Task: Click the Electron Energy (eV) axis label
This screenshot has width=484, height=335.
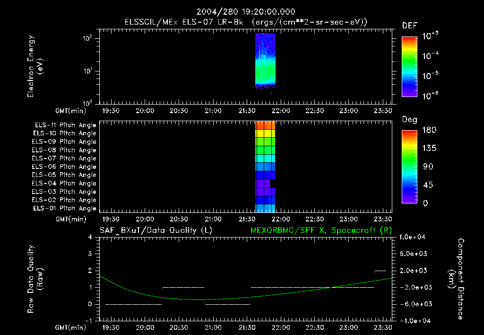Action: pos(35,66)
